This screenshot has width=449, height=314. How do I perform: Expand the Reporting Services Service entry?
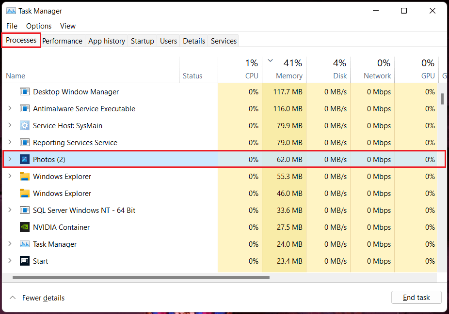click(10, 142)
